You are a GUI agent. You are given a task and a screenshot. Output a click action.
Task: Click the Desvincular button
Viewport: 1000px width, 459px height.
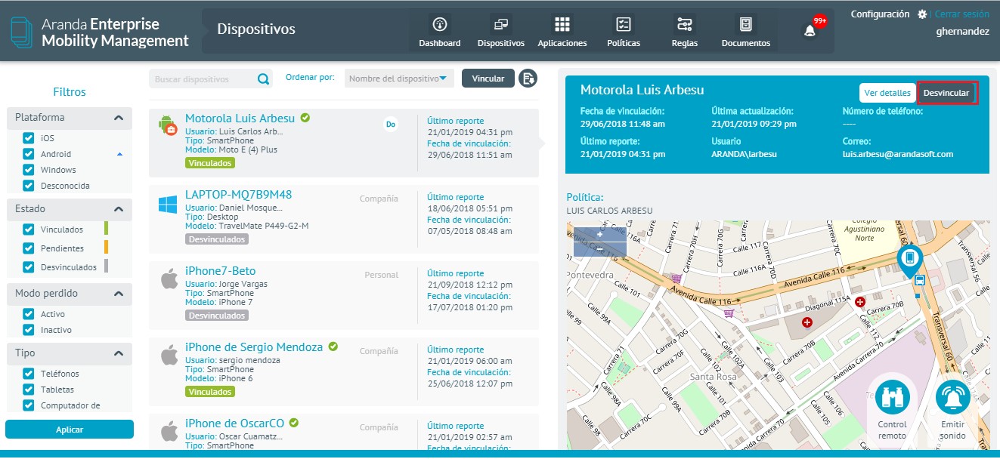pos(946,93)
